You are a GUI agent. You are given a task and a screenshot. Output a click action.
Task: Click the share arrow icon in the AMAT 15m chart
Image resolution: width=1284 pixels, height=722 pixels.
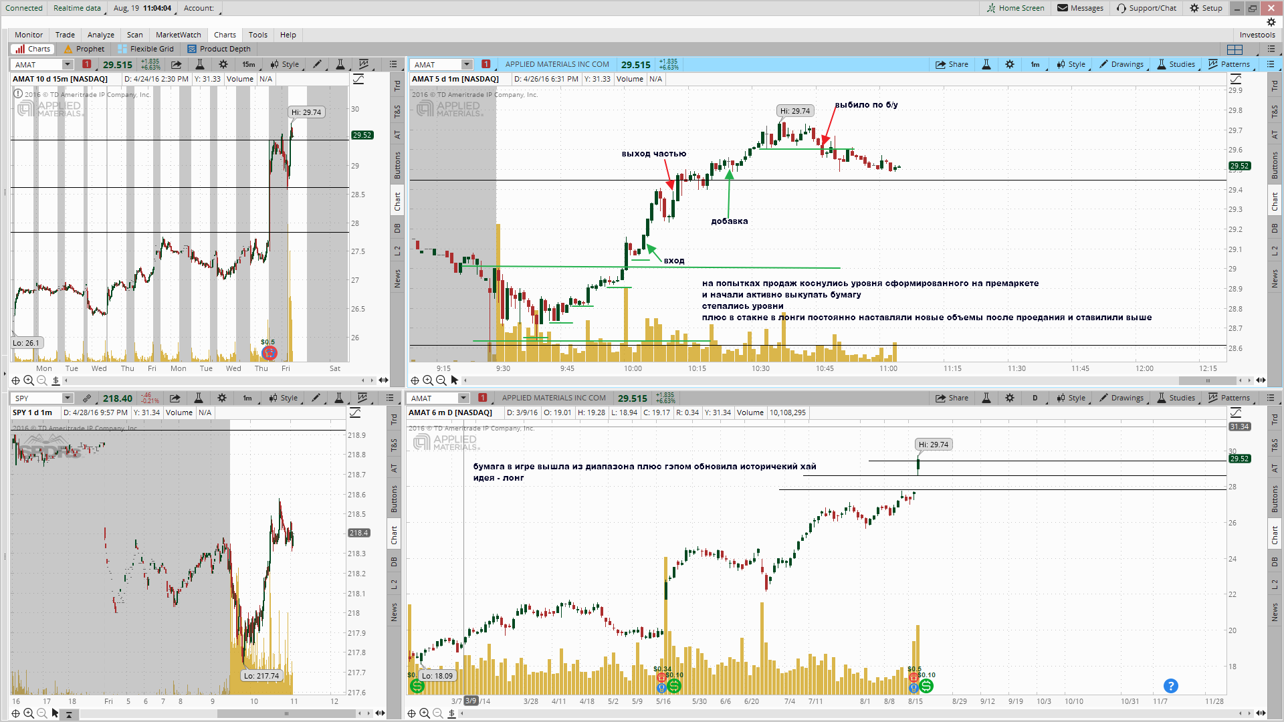pyautogui.click(x=176, y=64)
